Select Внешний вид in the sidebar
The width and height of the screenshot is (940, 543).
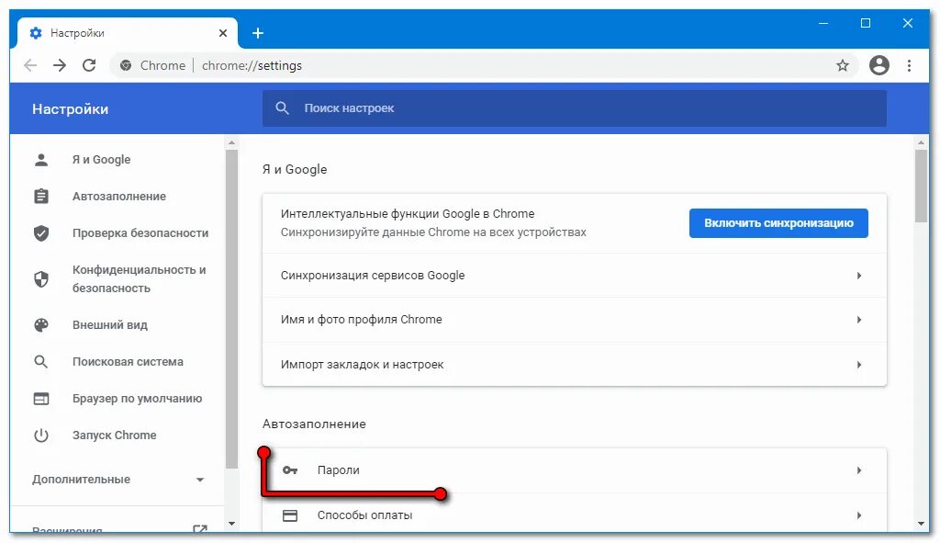[110, 325]
